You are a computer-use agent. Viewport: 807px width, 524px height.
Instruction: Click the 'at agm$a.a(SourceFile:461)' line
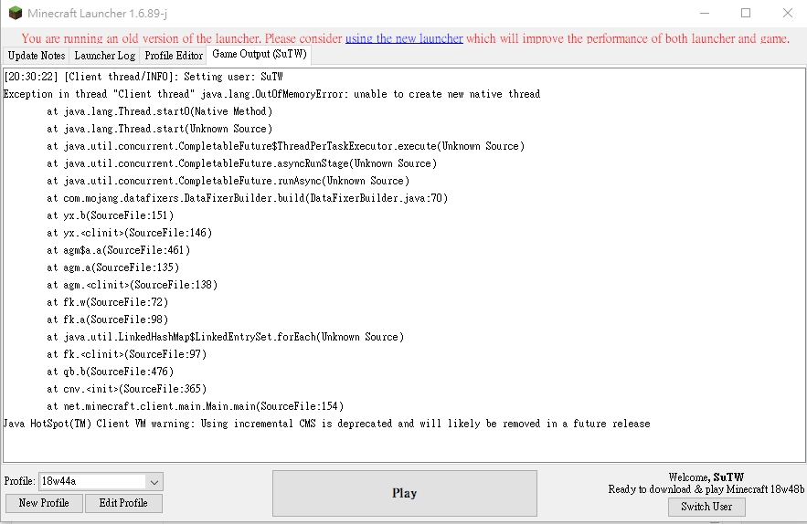pos(119,250)
